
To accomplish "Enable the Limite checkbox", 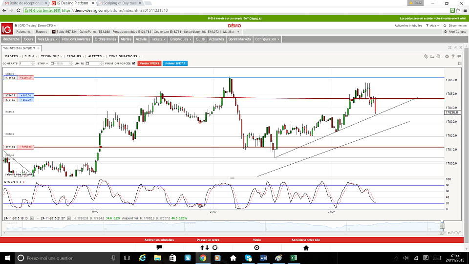I will click(x=87, y=64).
